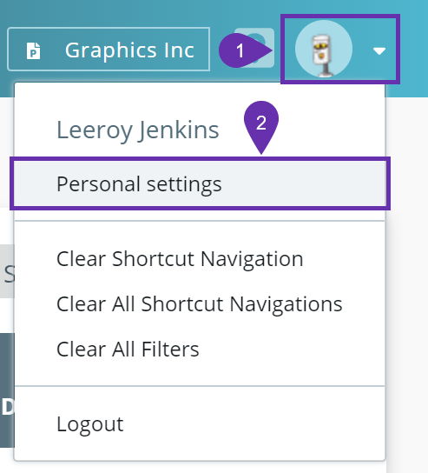This screenshot has height=473, width=428.
Task: Click the document P icon in Graphics Inc
Action: click(x=33, y=50)
